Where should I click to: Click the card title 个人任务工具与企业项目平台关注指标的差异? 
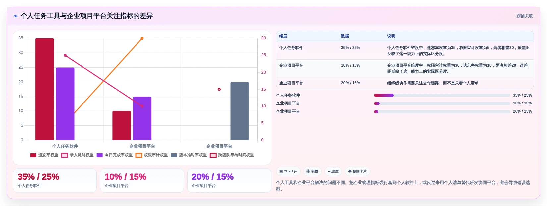click(x=87, y=16)
